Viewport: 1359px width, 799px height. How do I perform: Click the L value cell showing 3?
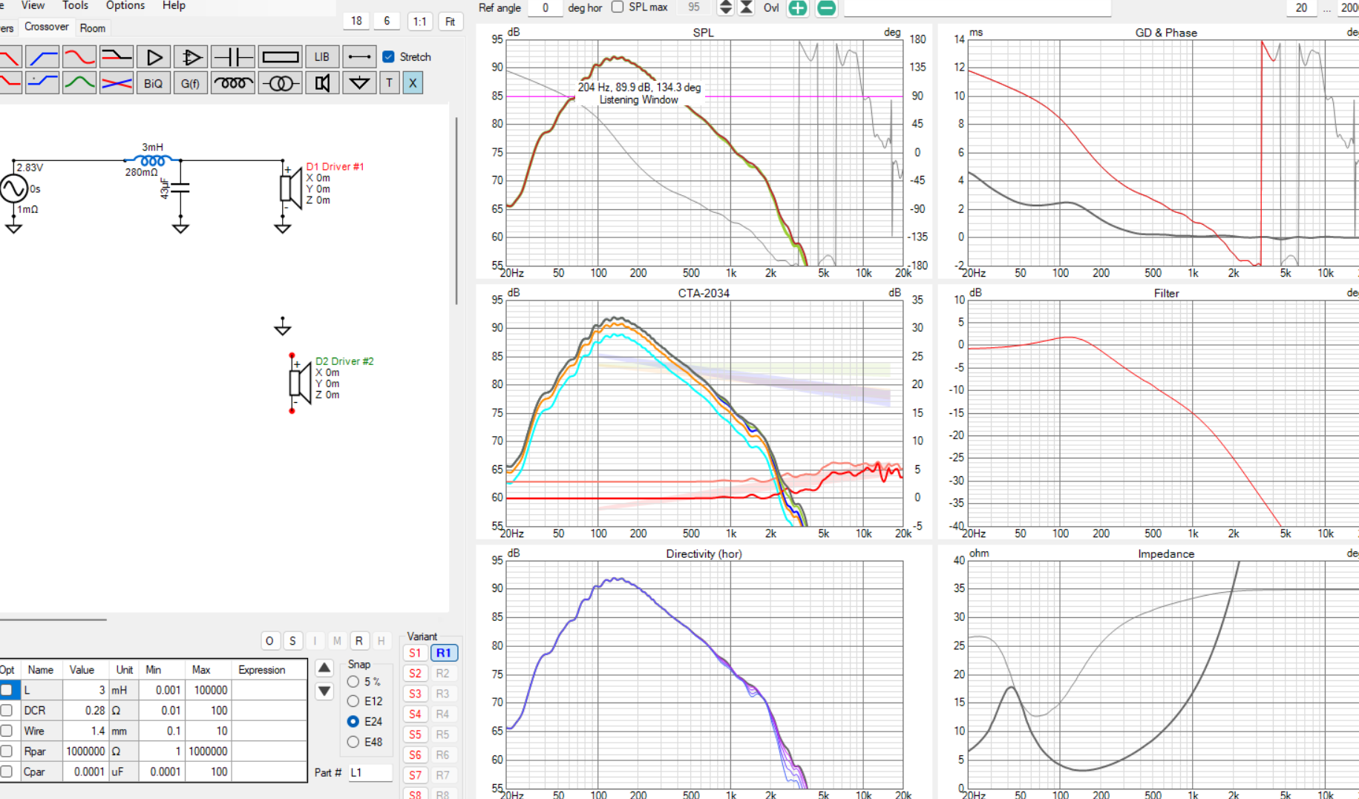[86, 690]
